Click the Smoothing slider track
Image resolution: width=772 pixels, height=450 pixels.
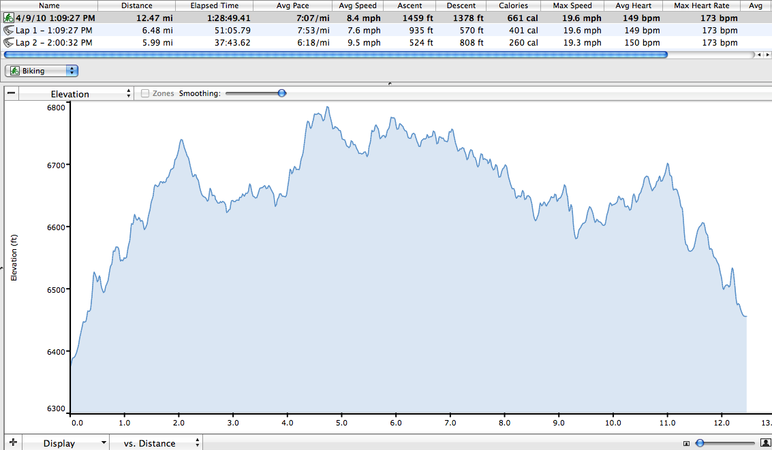[252, 93]
